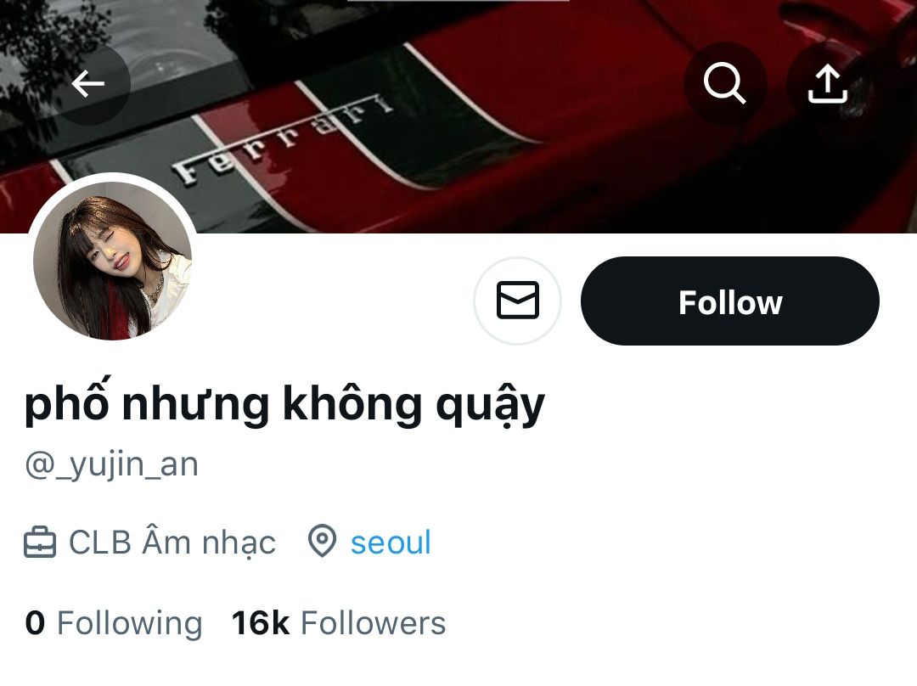The image size is (917, 686).
Task: Open direct message via envelope icon
Action: [518, 301]
